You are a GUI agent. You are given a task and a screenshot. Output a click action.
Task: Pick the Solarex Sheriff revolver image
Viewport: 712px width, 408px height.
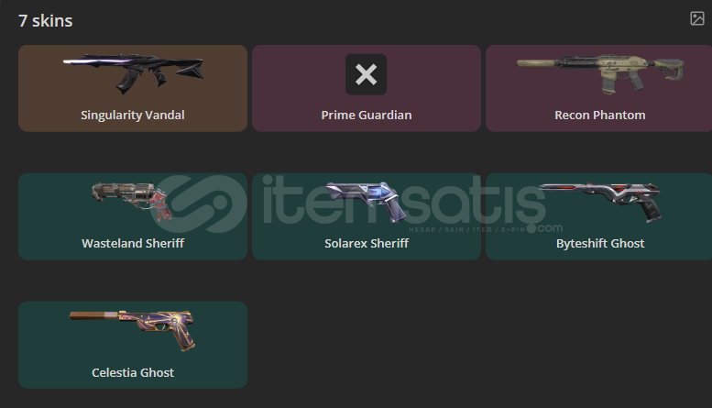(x=366, y=203)
